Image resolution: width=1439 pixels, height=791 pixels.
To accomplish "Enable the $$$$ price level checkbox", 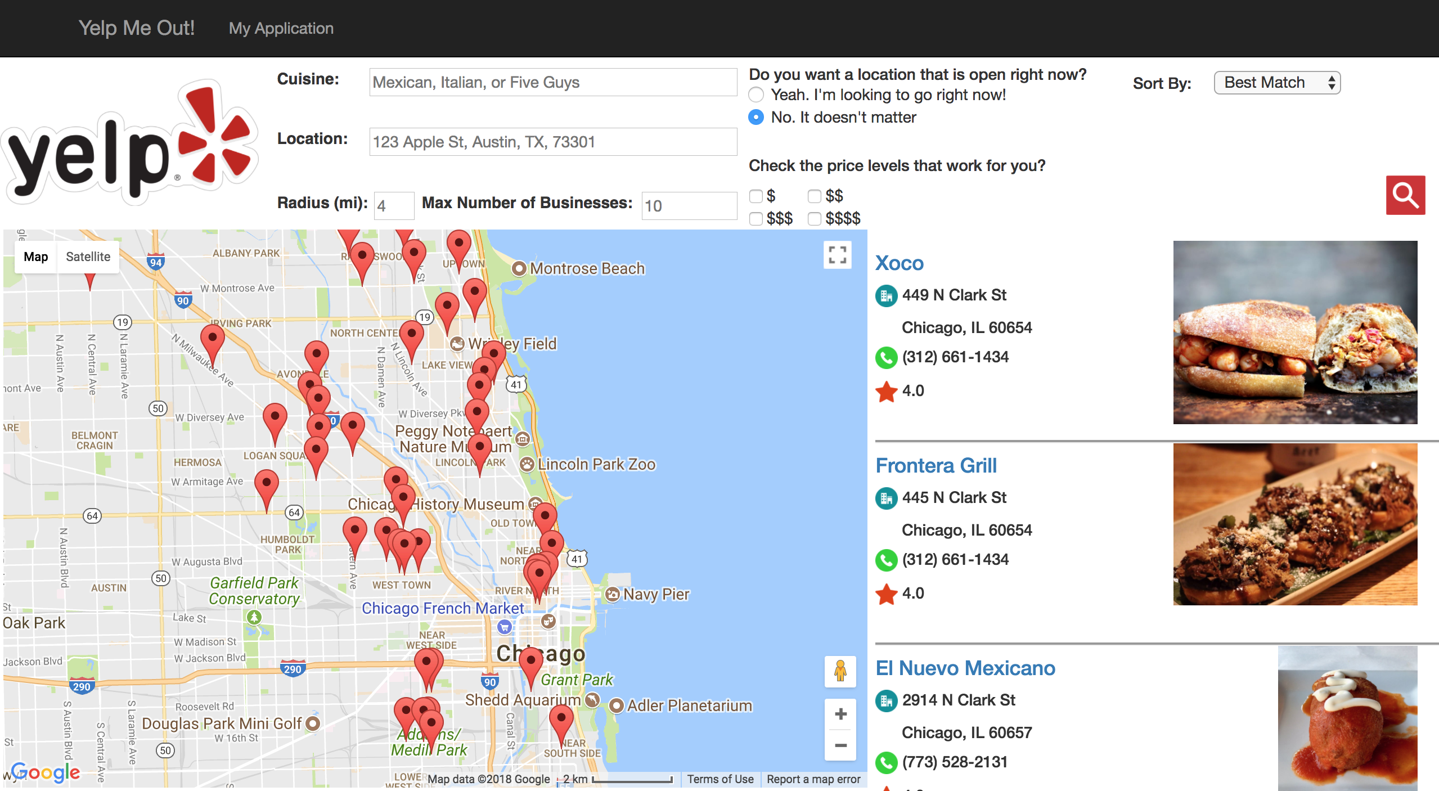I will 814,218.
